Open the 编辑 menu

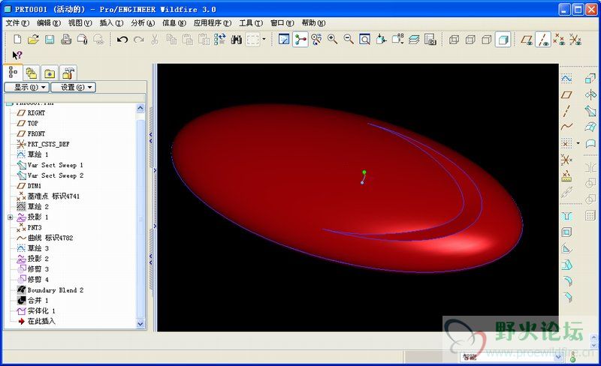[x=49, y=23]
